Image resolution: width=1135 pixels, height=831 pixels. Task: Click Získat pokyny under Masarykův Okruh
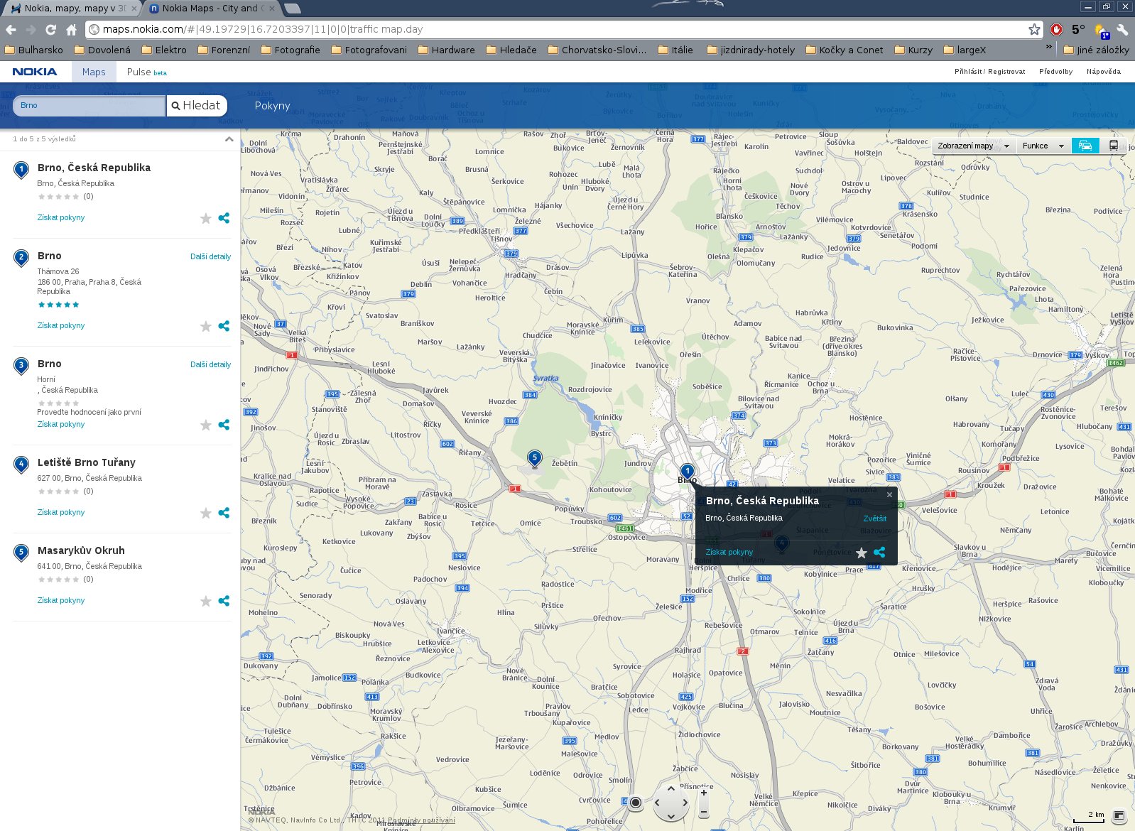click(61, 600)
